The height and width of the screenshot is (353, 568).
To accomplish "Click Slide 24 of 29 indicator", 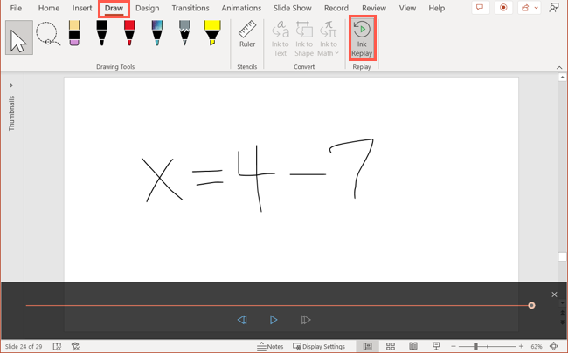I will pos(24,347).
